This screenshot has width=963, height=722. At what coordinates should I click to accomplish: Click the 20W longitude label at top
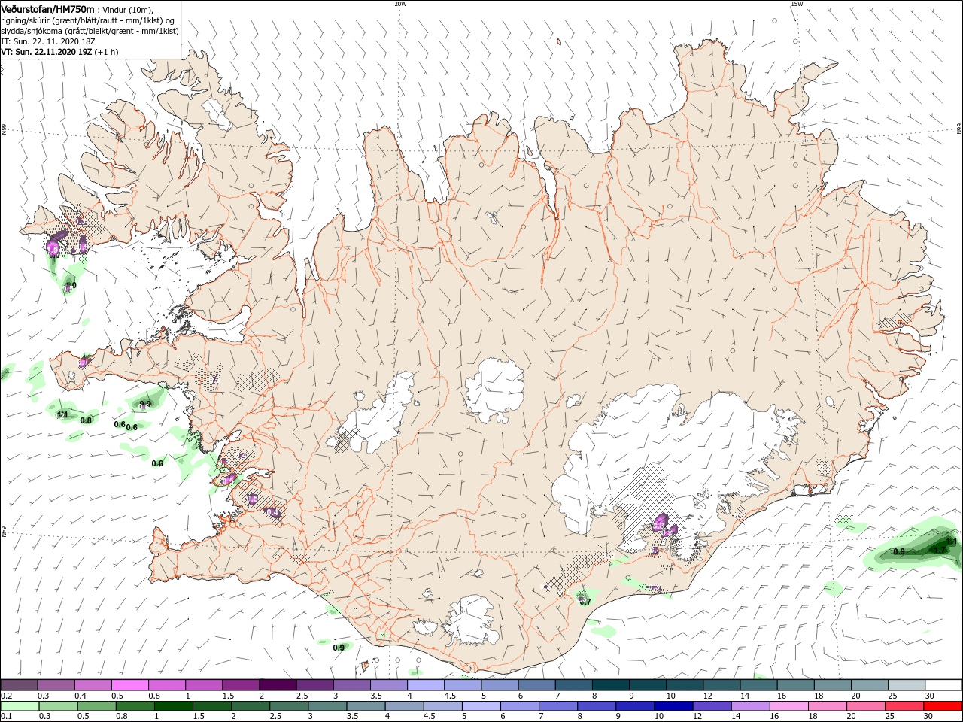click(400, 4)
